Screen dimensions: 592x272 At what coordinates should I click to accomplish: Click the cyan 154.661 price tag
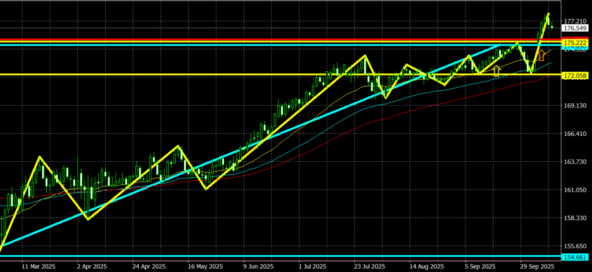[x=575, y=256]
